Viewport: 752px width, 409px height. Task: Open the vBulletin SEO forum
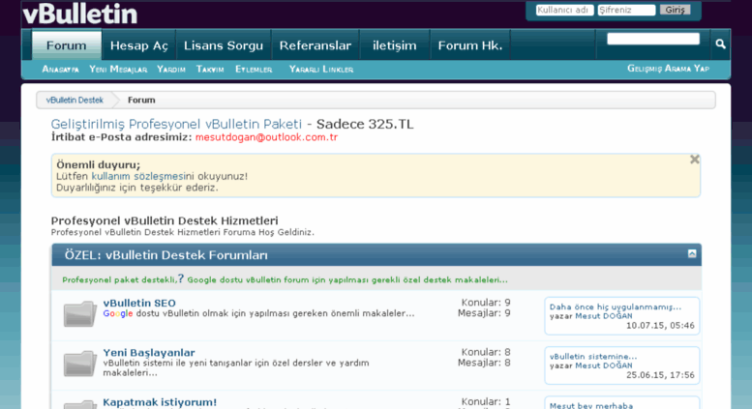coord(139,303)
